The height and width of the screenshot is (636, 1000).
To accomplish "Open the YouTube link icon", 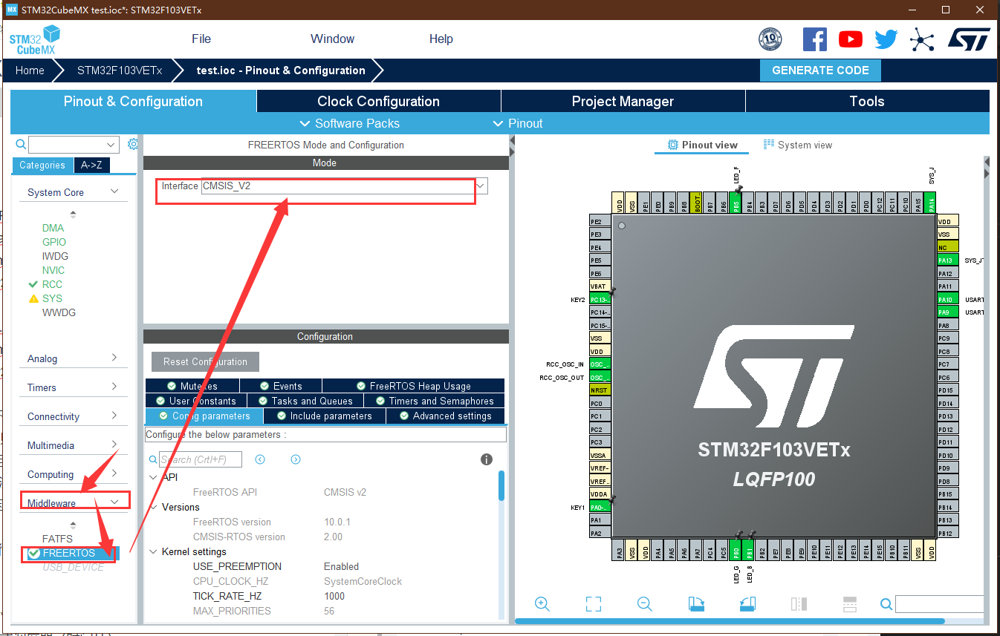I will pos(851,39).
